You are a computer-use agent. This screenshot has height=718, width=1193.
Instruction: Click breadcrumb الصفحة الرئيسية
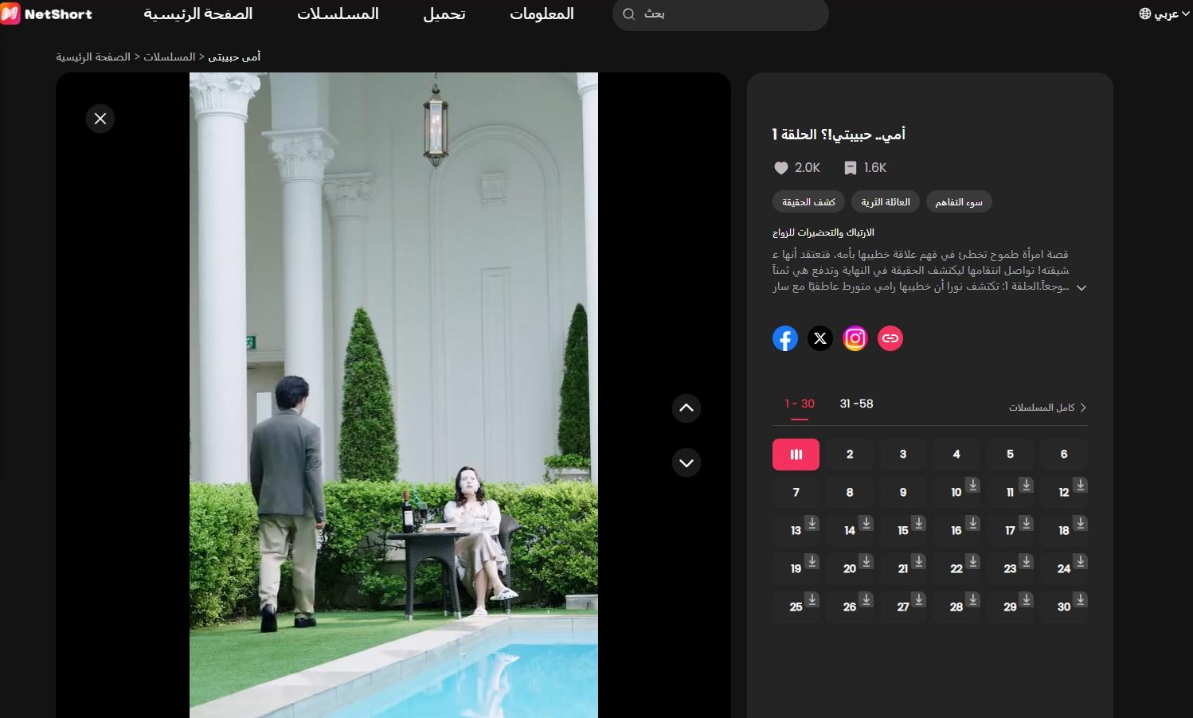[93, 57]
